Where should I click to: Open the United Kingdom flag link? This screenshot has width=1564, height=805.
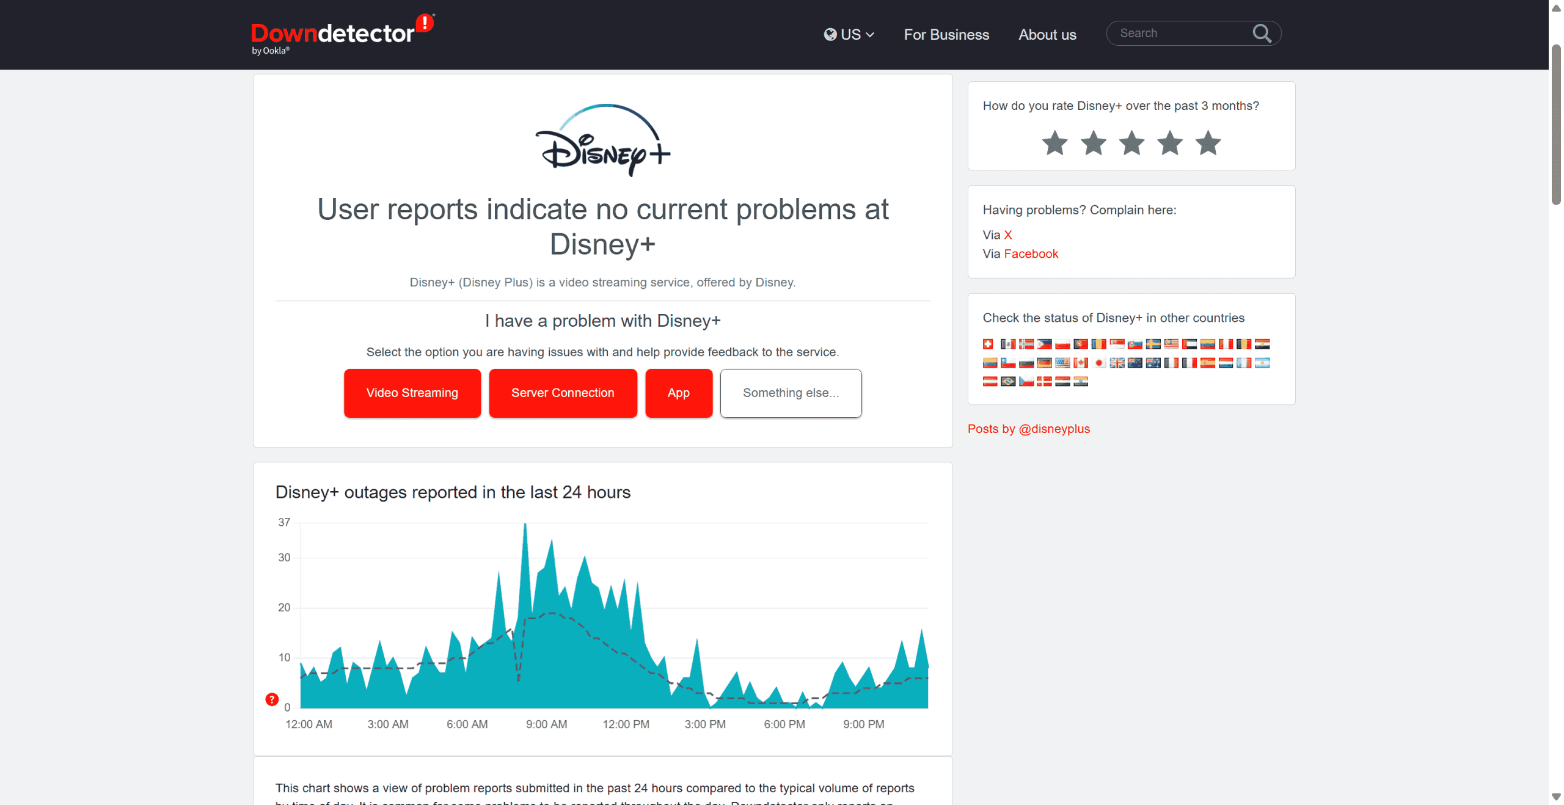coord(1117,363)
